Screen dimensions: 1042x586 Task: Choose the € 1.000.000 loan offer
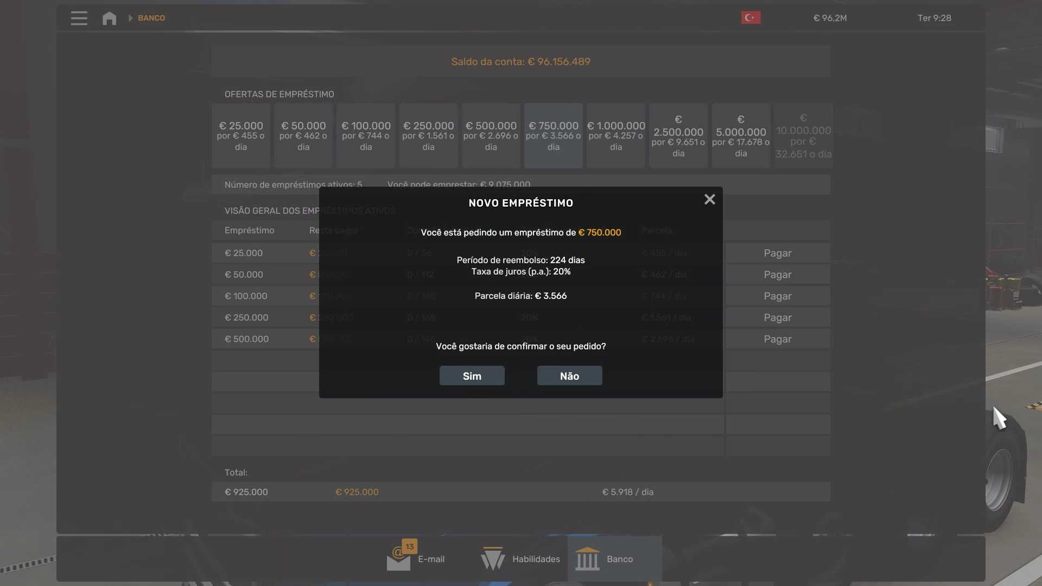[616, 136]
